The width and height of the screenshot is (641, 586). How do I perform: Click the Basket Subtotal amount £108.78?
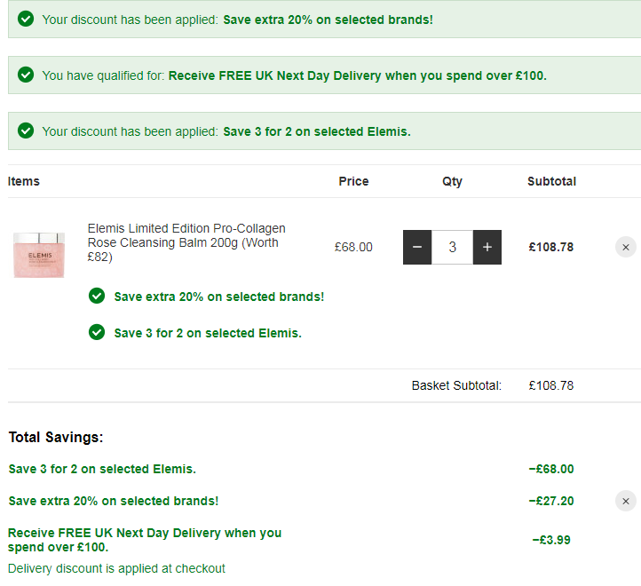pyautogui.click(x=551, y=385)
